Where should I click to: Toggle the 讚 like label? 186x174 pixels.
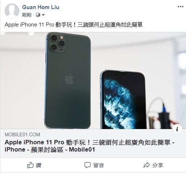click(x=39, y=165)
